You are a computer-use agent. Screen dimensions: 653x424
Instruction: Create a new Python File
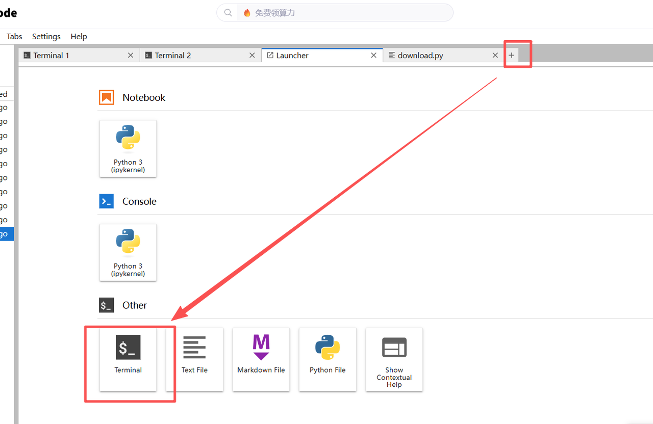[328, 359]
